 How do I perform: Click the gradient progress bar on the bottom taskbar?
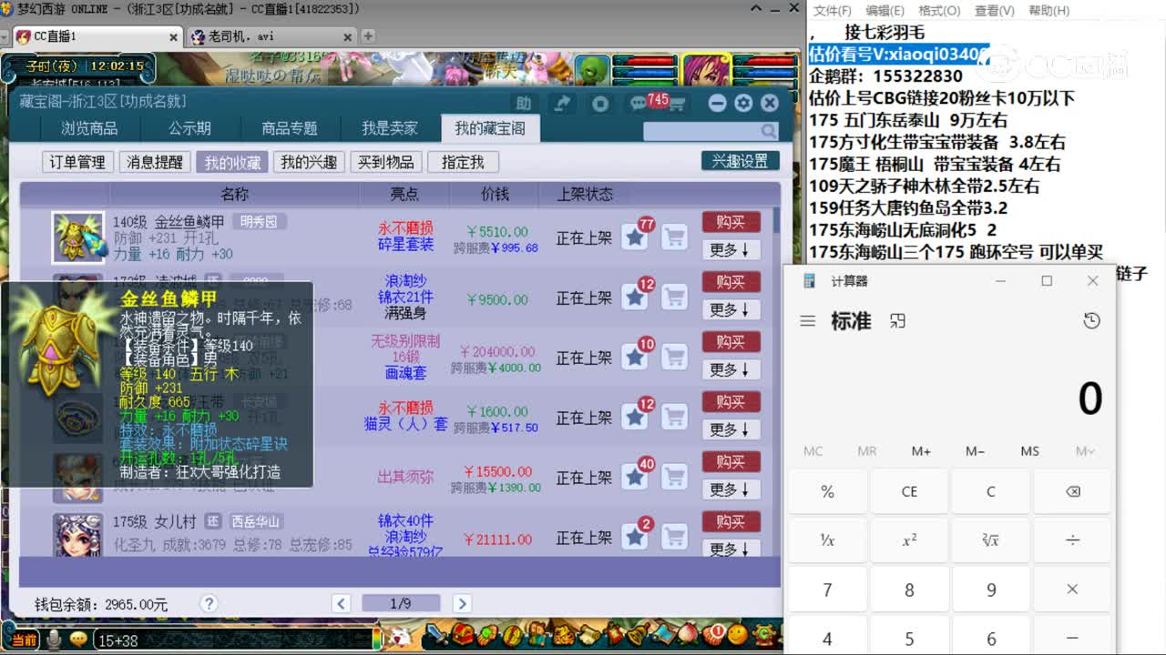[x=375, y=639]
